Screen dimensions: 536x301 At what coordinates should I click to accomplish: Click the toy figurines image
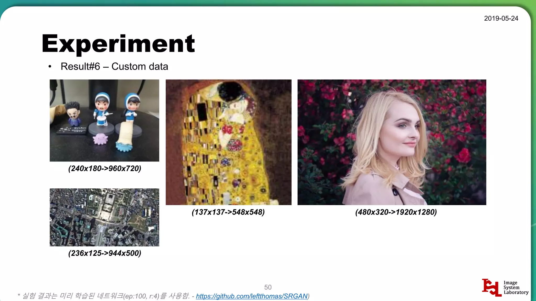pyautogui.click(x=104, y=120)
